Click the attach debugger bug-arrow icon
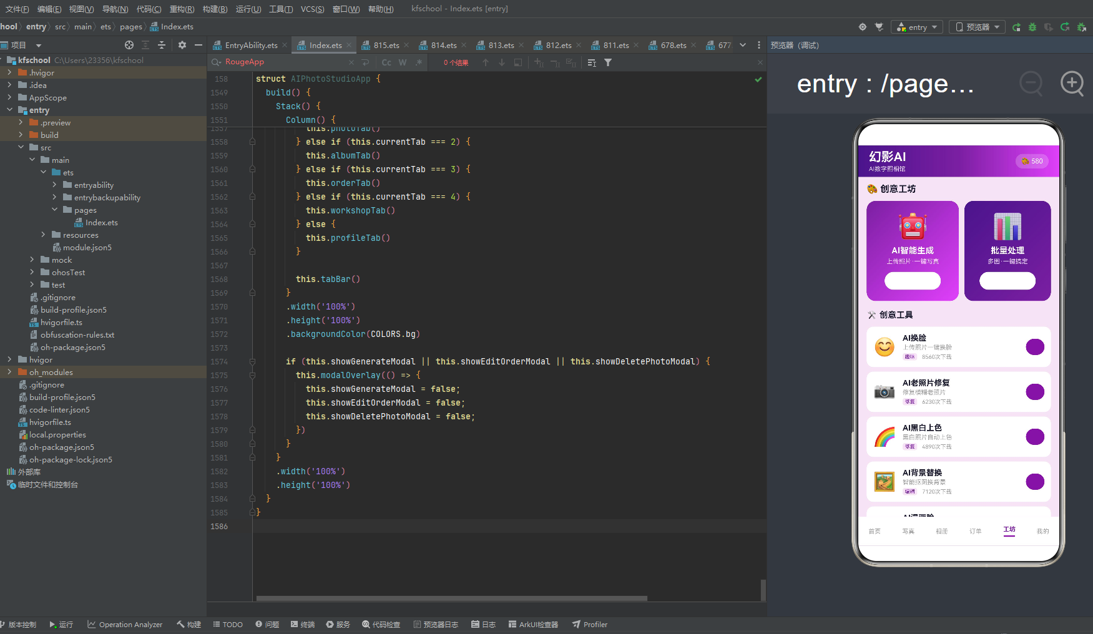 [1082, 27]
